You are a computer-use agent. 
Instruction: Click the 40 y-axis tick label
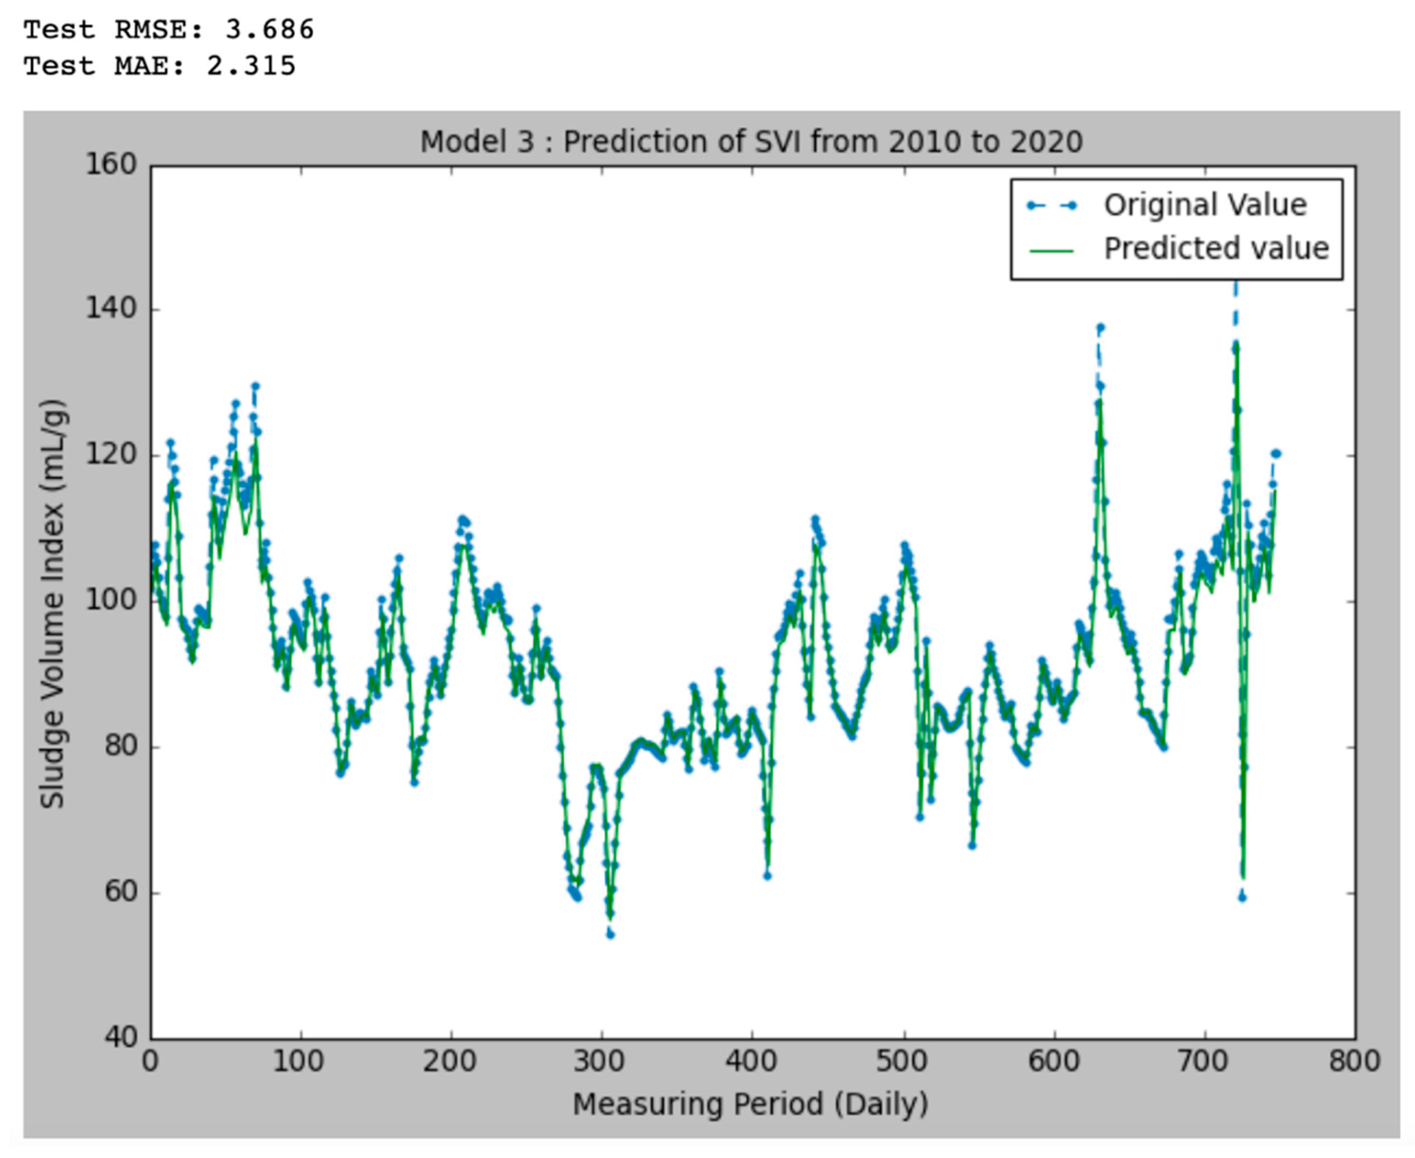click(120, 1037)
